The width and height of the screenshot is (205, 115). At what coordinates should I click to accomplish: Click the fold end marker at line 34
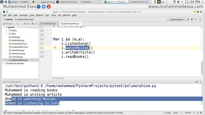tap(52, 57)
